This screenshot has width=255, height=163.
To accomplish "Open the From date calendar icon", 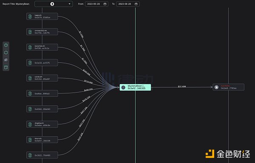I will 105,4.
